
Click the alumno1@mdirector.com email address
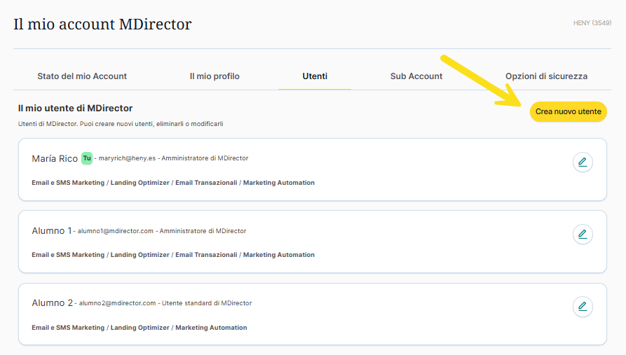tap(115, 231)
